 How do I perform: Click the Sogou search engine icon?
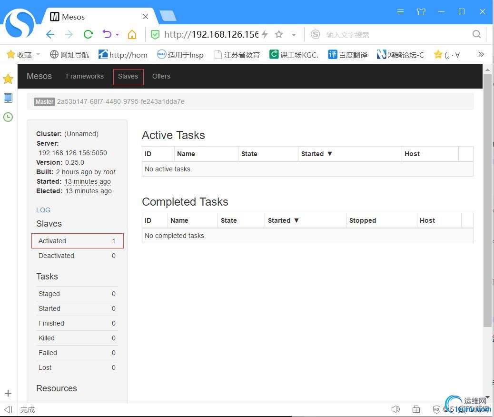(315, 34)
